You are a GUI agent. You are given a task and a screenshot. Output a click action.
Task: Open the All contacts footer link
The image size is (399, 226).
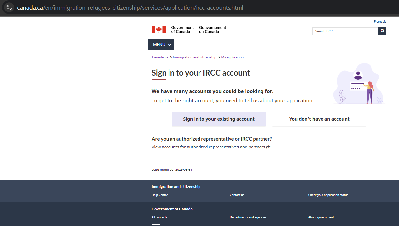pyautogui.click(x=159, y=217)
